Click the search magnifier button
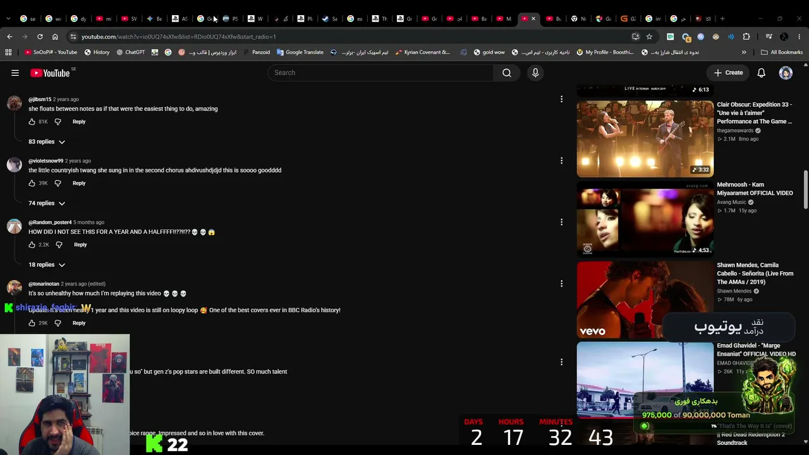Image resolution: width=809 pixels, height=455 pixels. point(506,73)
